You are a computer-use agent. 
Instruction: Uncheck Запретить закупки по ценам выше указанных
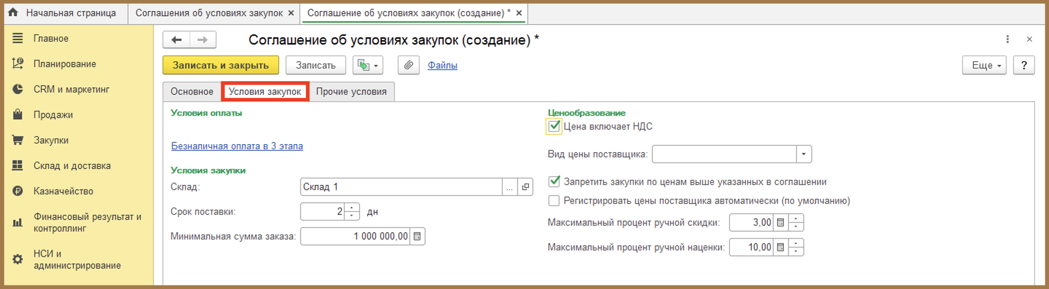click(x=554, y=182)
